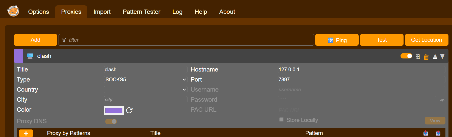
Task: Toggle the Proxy DNS switch
Action: 111,121
